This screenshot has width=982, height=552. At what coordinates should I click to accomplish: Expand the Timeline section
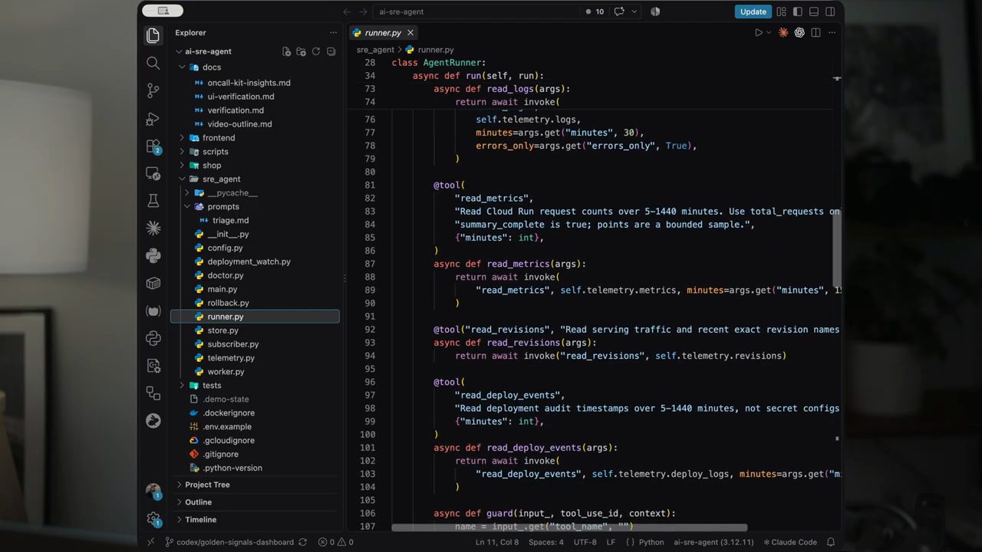(x=255, y=520)
